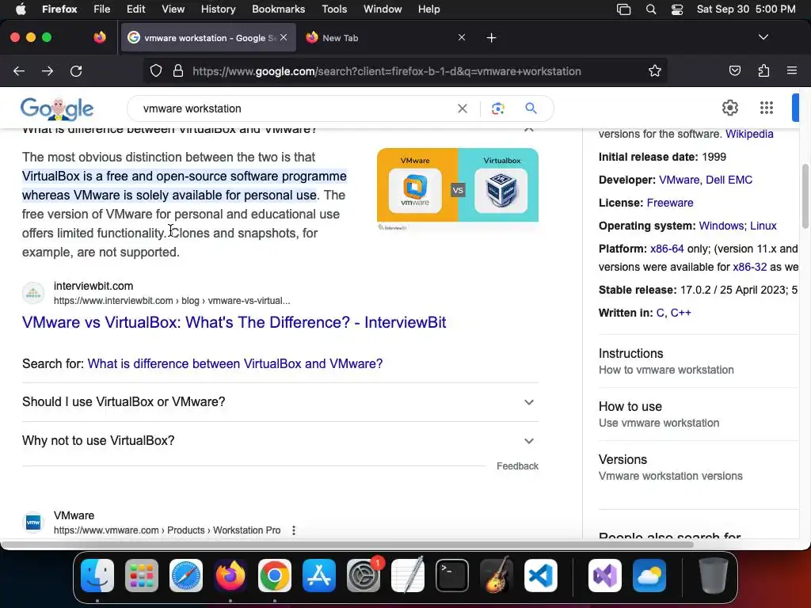Open the Bookmarks menu
Image resolution: width=811 pixels, height=608 pixels.
[x=278, y=9]
